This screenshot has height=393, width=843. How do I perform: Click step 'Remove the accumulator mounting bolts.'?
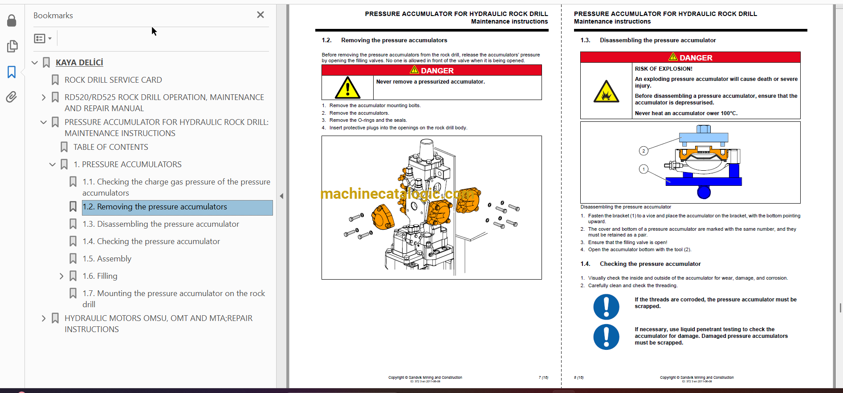[375, 106]
